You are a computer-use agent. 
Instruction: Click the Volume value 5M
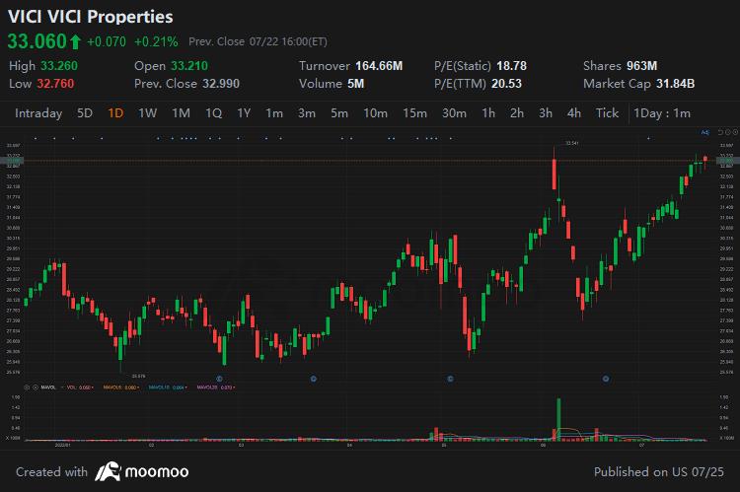coord(356,84)
